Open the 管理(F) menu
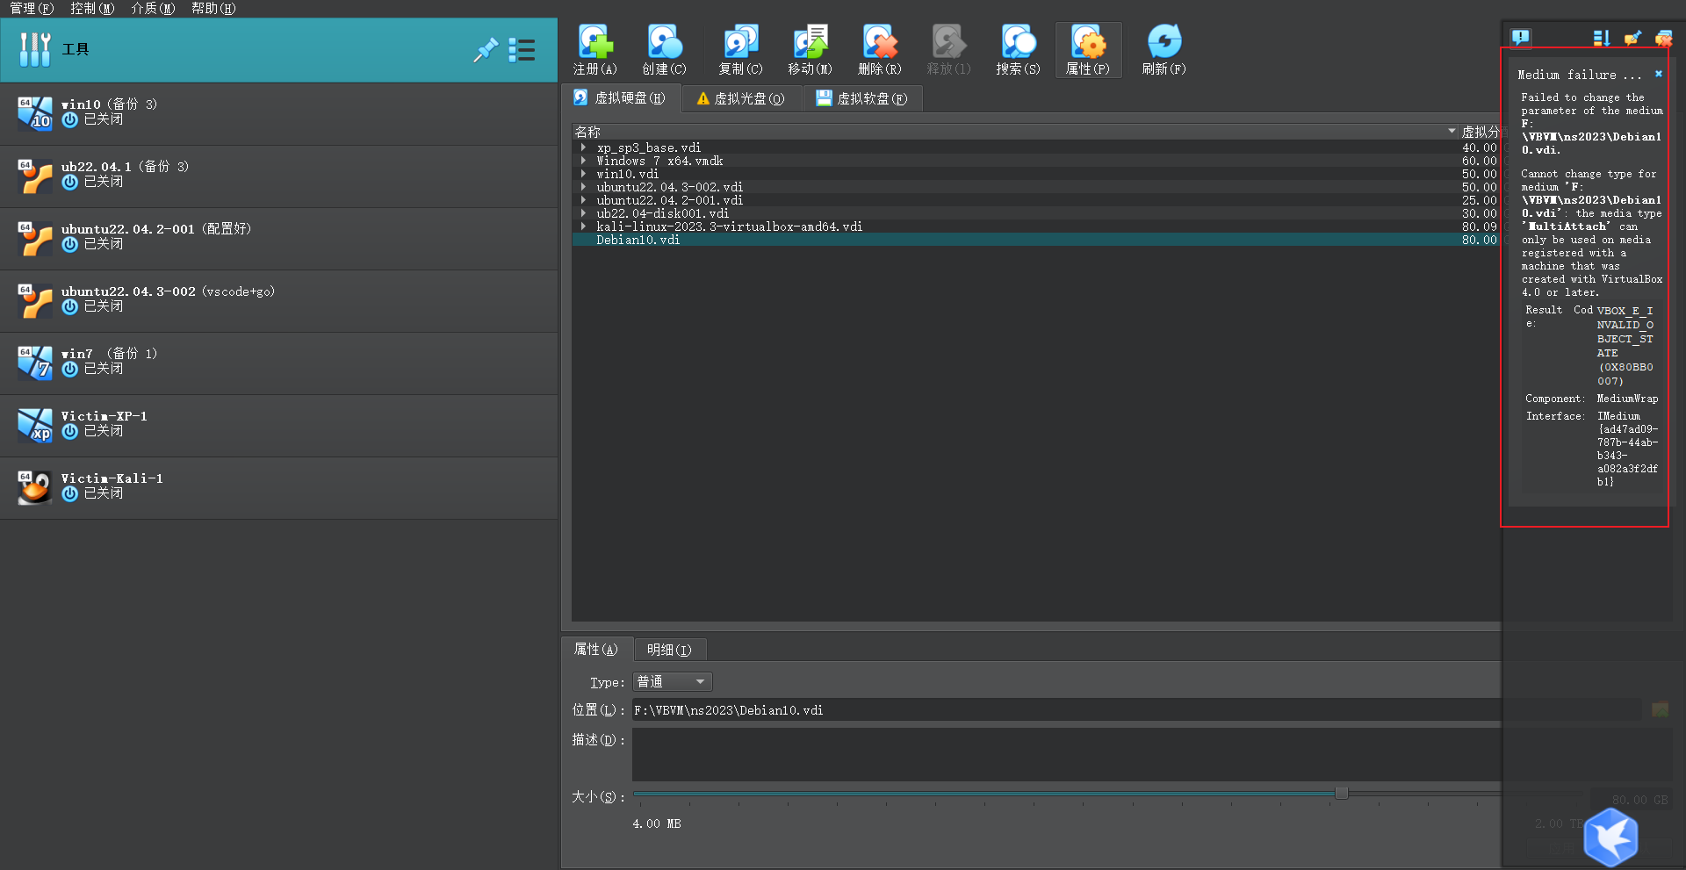Image resolution: width=1686 pixels, height=870 pixels. coord(32,9)
